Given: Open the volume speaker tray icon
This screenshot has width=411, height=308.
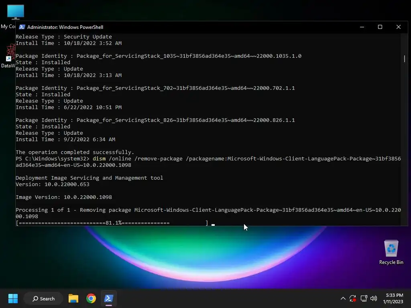Looking at the screenshot, I should (x=374, y=298).
